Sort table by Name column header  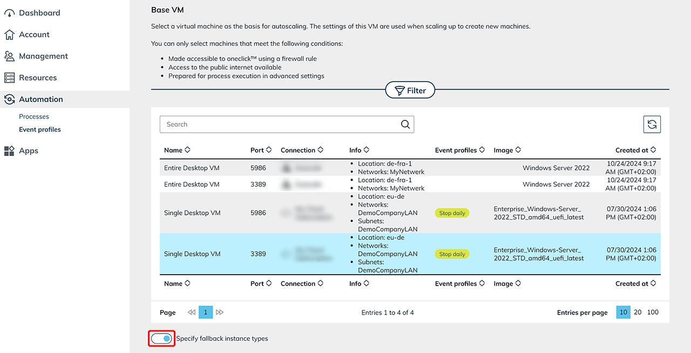(177, 150)
